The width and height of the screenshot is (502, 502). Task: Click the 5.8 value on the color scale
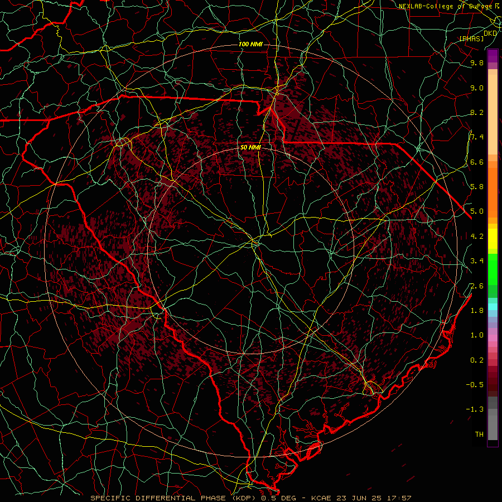coord(477,187)
